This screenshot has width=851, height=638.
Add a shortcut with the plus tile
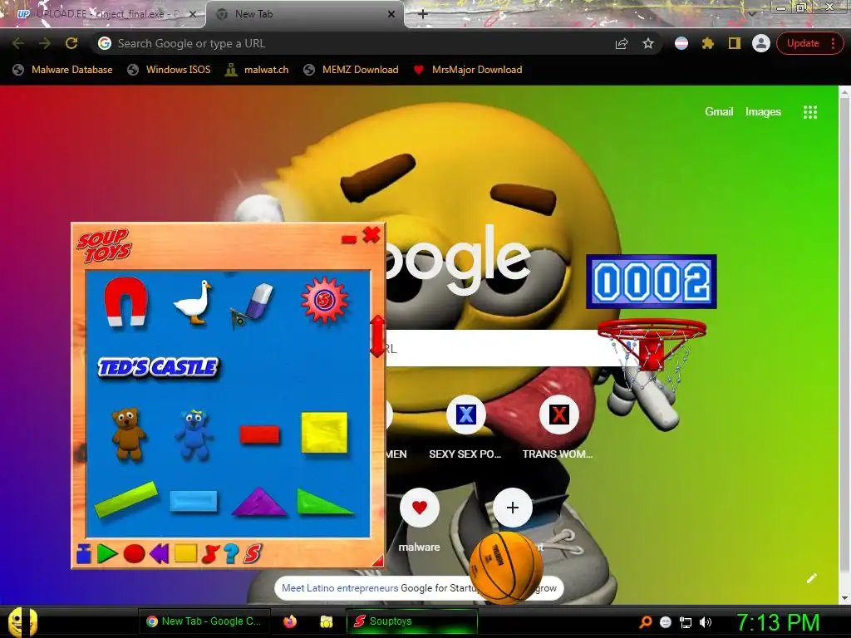(x=512, y=508)
